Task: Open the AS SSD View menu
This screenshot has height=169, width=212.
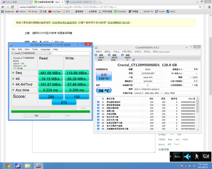Action: (x=27, y=49)
